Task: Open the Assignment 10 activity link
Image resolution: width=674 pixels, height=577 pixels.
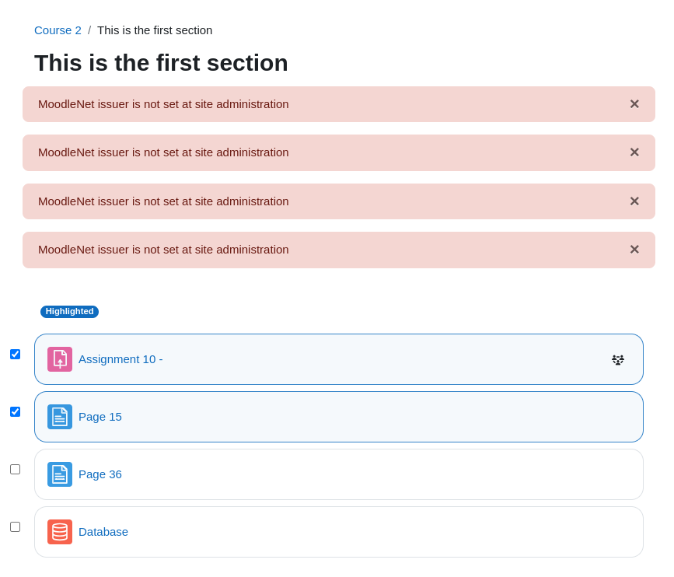Action: 120,359
